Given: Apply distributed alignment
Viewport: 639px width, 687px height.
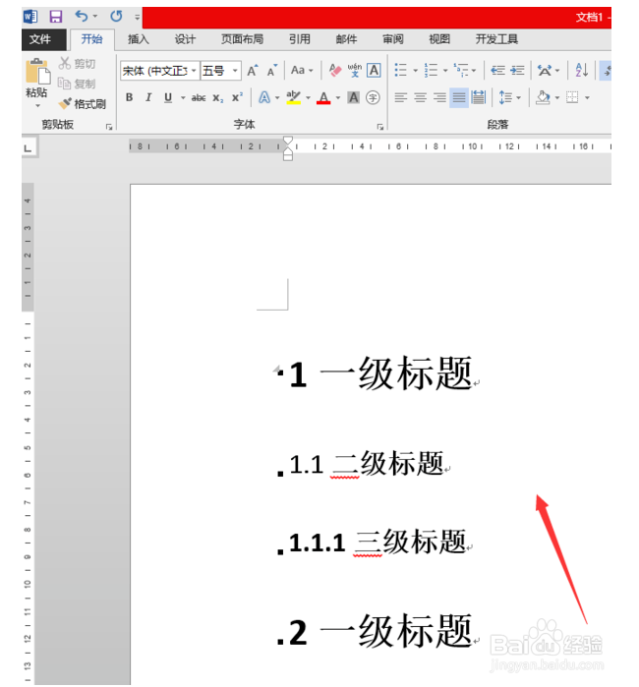Looking at the screenshot, I should 478,97.
